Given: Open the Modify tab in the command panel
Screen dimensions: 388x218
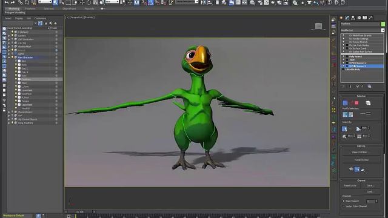Looking at the screenshot, I should (x=347, y=18).
